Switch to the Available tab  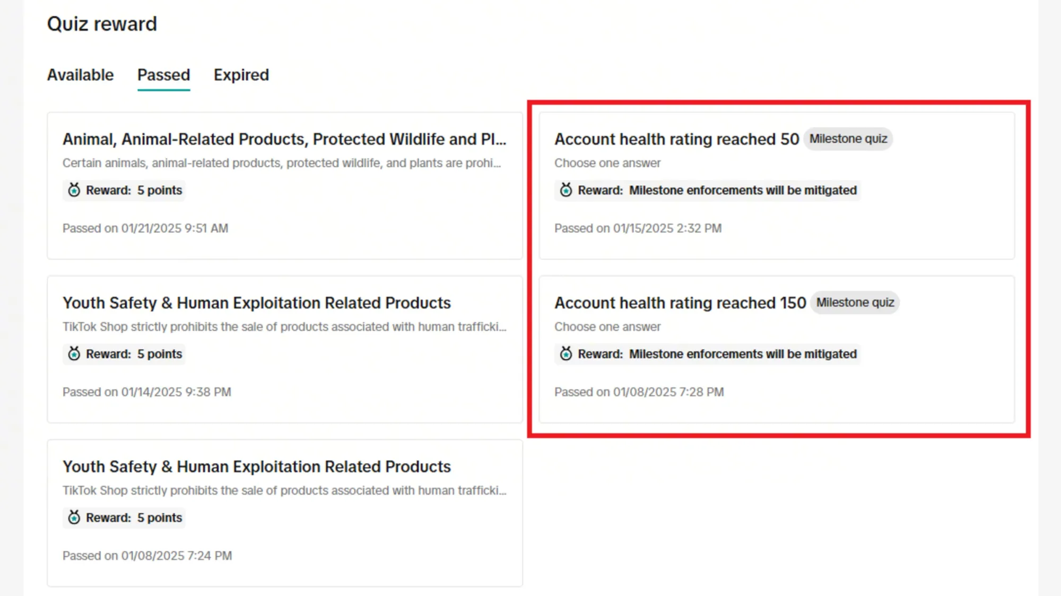80,75
